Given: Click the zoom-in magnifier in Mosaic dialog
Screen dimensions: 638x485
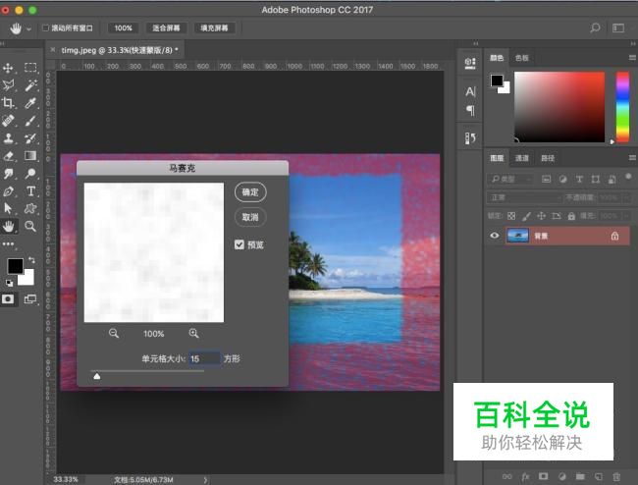Looking at the screenshot, I should pos(193,334).
